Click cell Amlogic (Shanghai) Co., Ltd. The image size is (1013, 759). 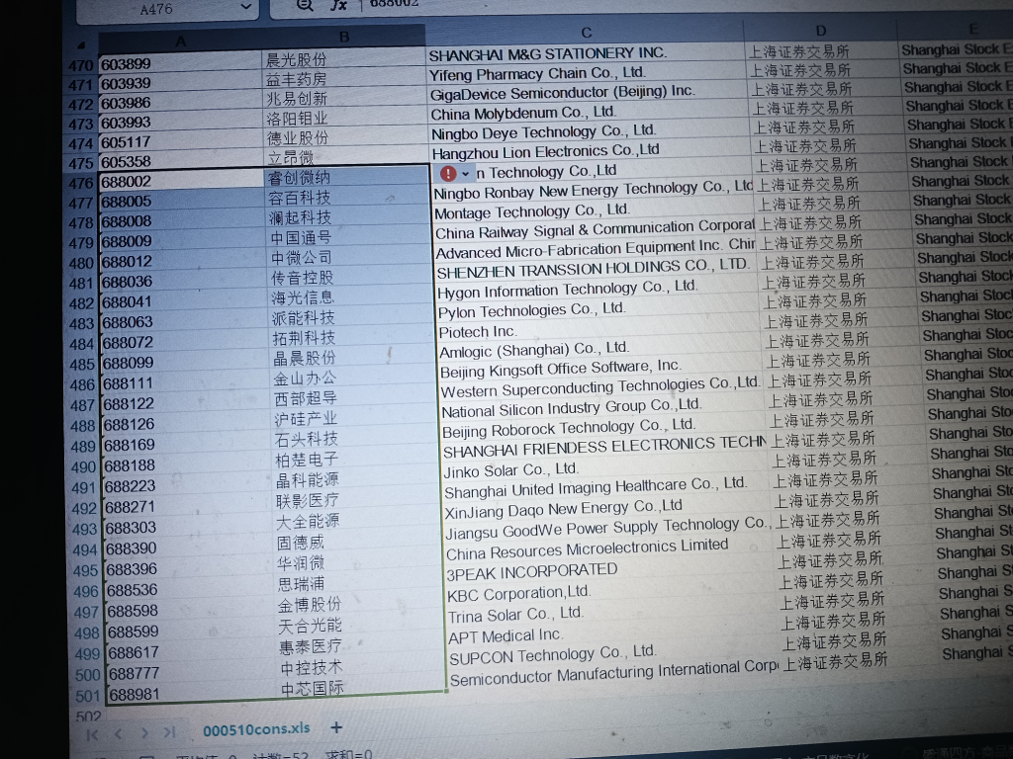pyautogui.click(x=599, y=350)
